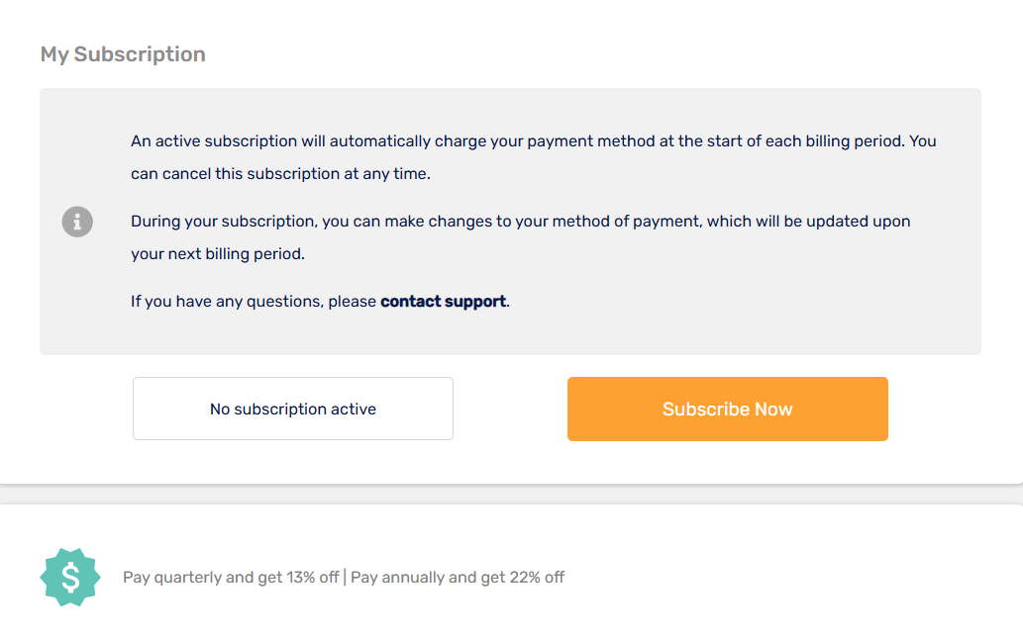Click the 'An active subscription will automatically charge' line
Screen dimensions: 1023x639
[x=533, y=140]
